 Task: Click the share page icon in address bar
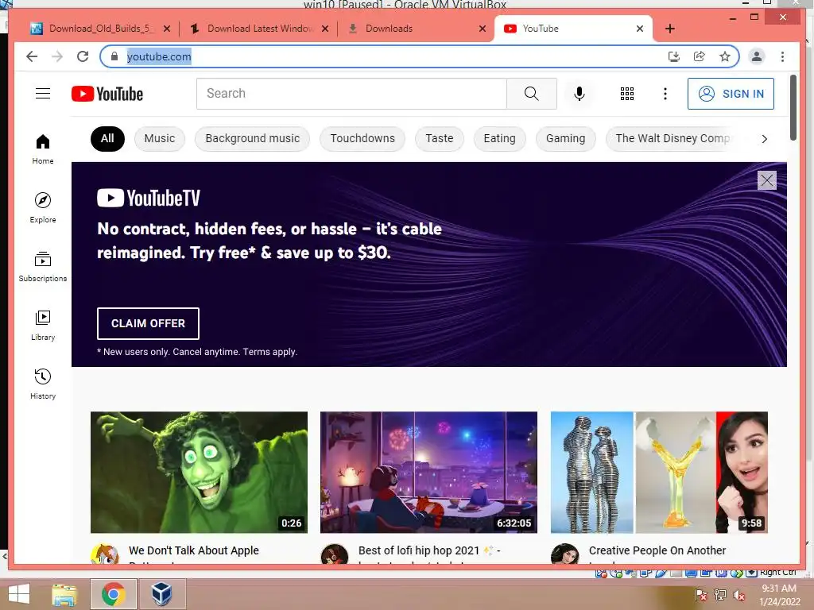point(700,56)
